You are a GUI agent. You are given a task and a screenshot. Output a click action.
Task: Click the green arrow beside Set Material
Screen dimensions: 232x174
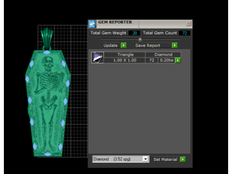click(183, 159)
